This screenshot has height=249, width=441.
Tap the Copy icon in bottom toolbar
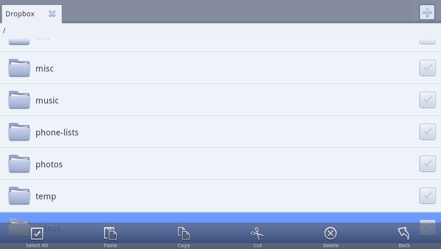click(184, 233)
